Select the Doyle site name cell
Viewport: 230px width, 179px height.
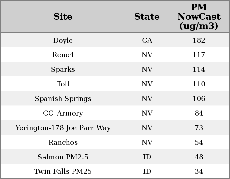point(63,41)
